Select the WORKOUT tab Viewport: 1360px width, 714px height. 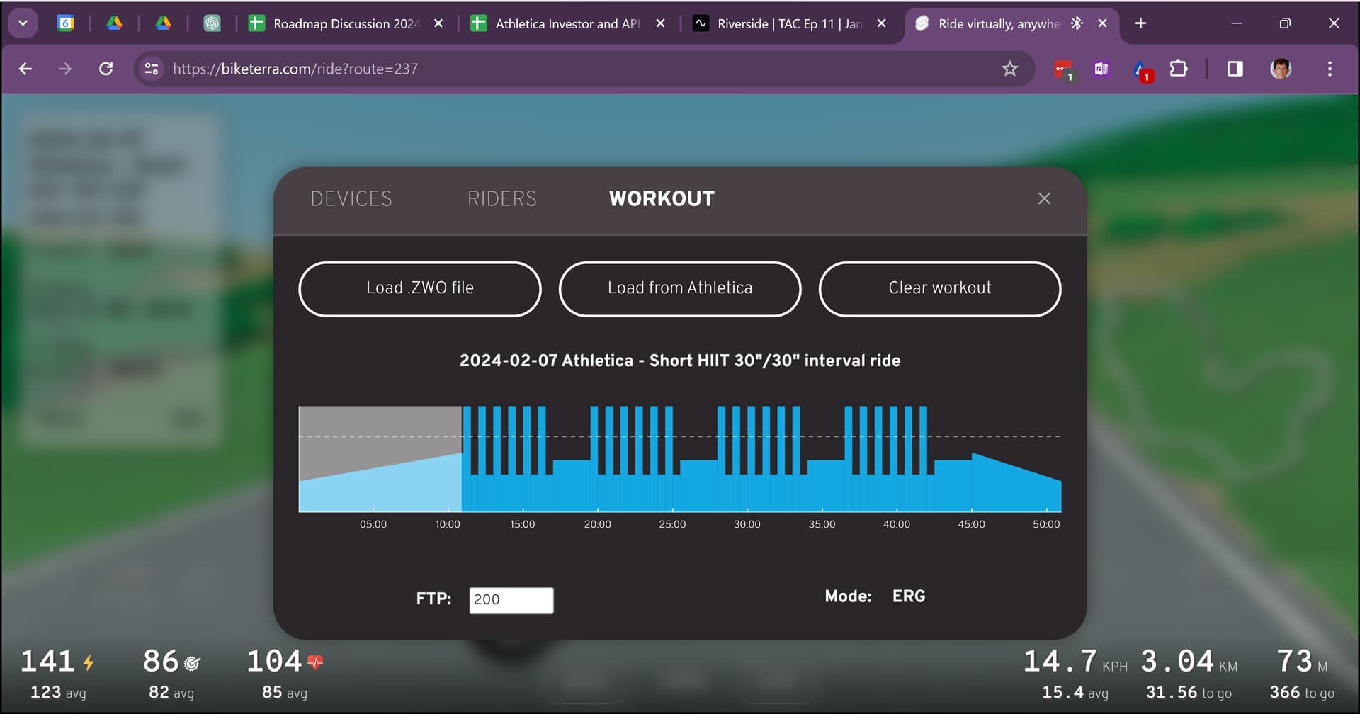[x=662, y=198]
